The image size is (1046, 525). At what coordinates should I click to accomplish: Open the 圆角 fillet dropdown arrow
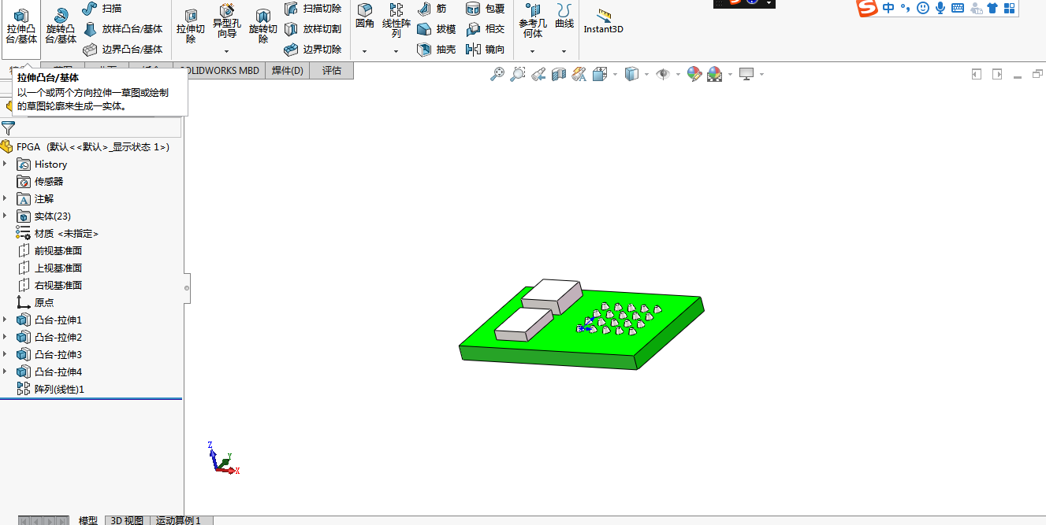coord(364,51)
